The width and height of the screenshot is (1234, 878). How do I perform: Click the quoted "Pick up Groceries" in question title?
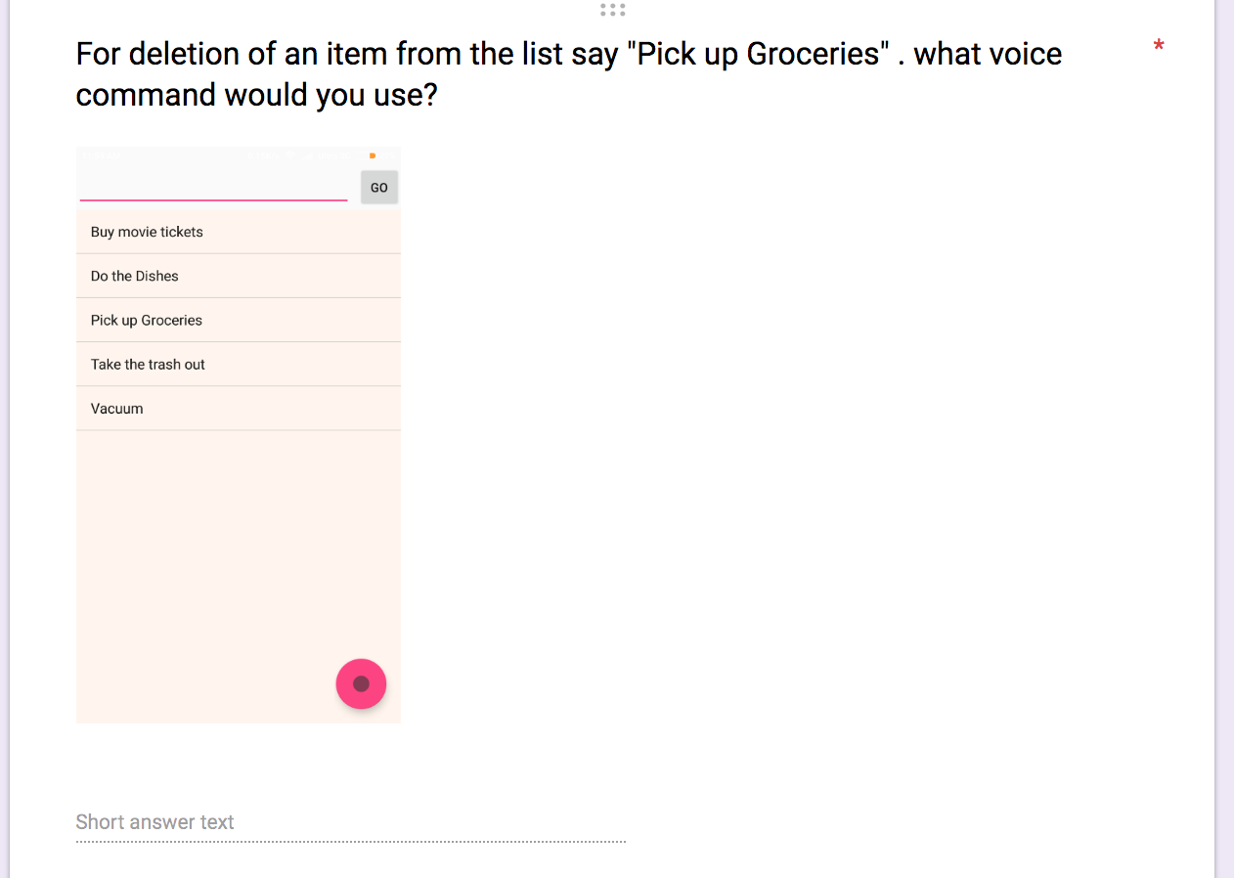[x=758, y=54]
